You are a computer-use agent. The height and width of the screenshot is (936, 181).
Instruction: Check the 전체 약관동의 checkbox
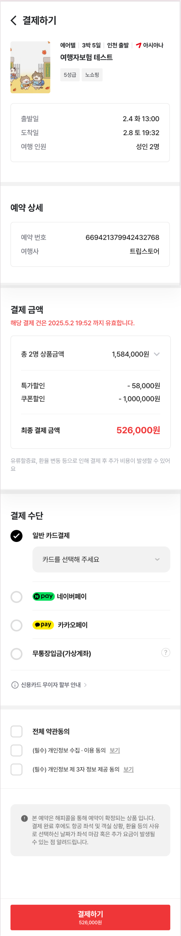coord(16,732)
